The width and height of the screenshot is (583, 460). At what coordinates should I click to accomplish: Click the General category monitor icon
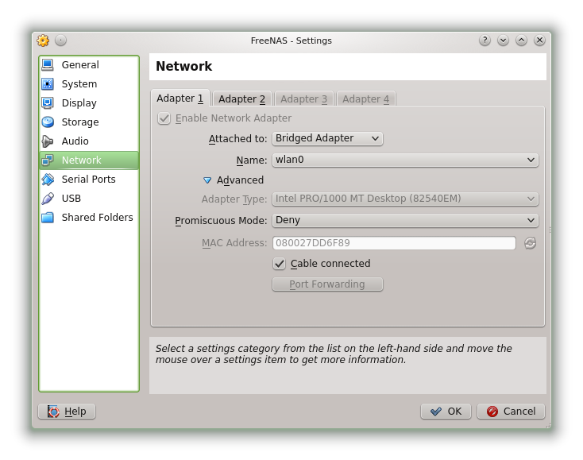coord(47,64)
